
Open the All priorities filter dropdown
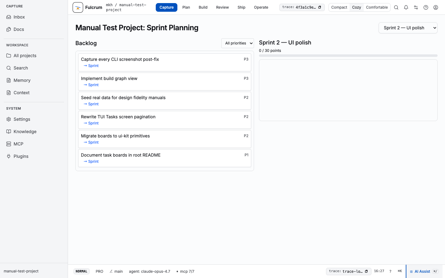[238, 43]
